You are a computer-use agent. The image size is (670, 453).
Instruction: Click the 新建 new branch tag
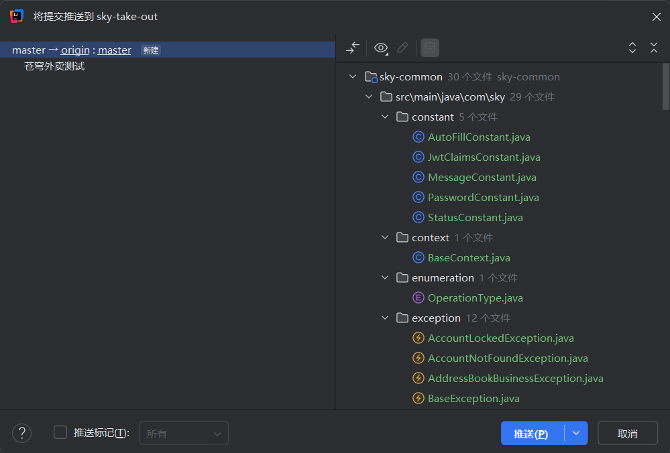[x=151, y=50]
